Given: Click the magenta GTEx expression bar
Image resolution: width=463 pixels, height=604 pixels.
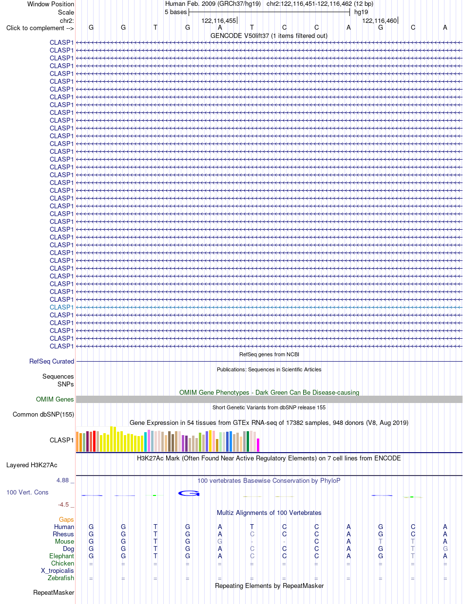Looking at the screenshot, I should tap(258, 445).
